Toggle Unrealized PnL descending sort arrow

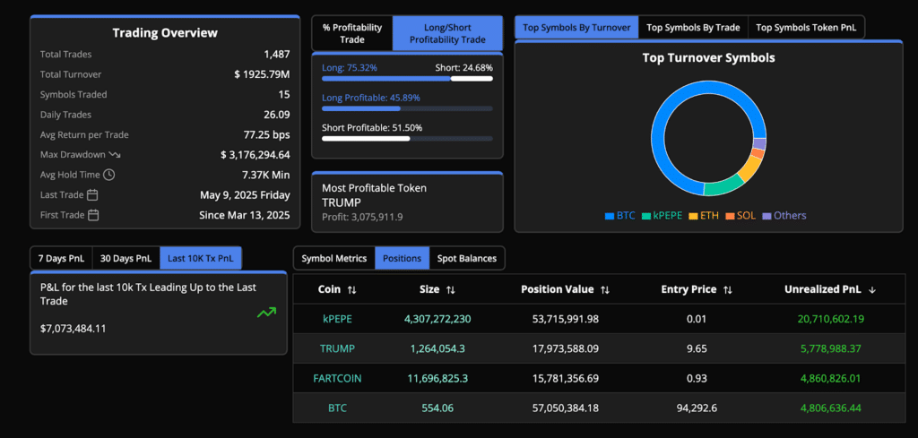click(x=872, y=290)
